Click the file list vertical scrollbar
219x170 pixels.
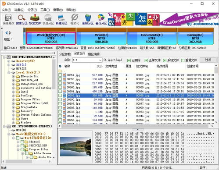coord(216,93)
